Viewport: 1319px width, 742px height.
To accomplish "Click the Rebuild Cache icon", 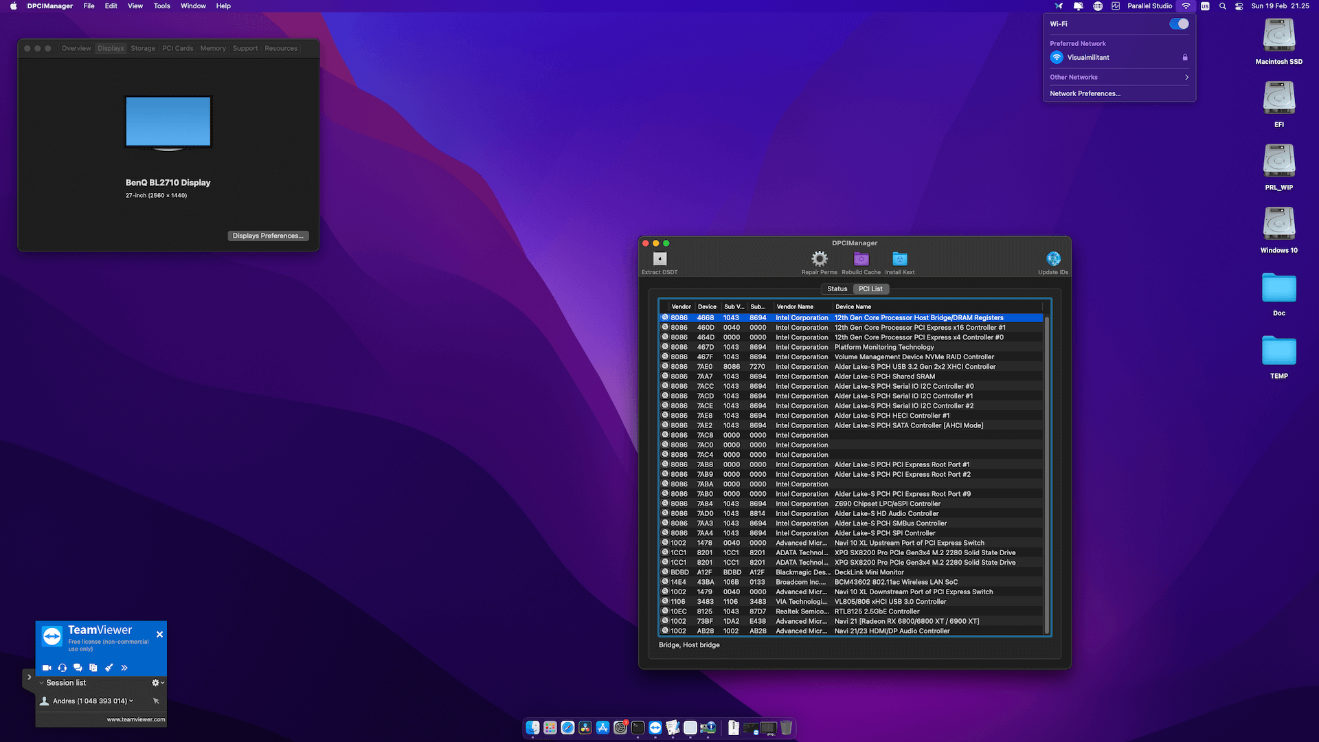I will tap(861, 259).
